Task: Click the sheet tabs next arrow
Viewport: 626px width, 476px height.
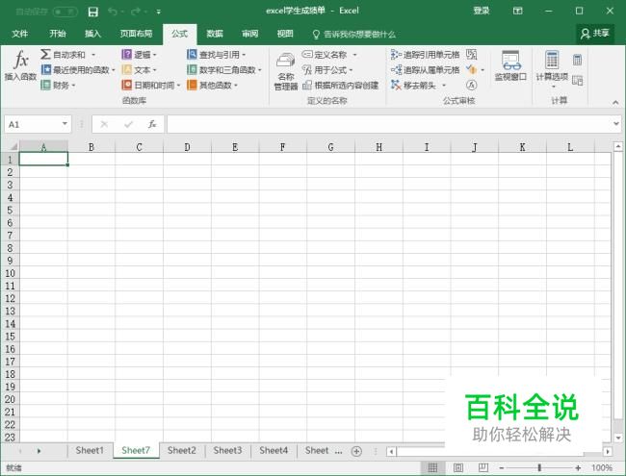Action: point(39,451)
